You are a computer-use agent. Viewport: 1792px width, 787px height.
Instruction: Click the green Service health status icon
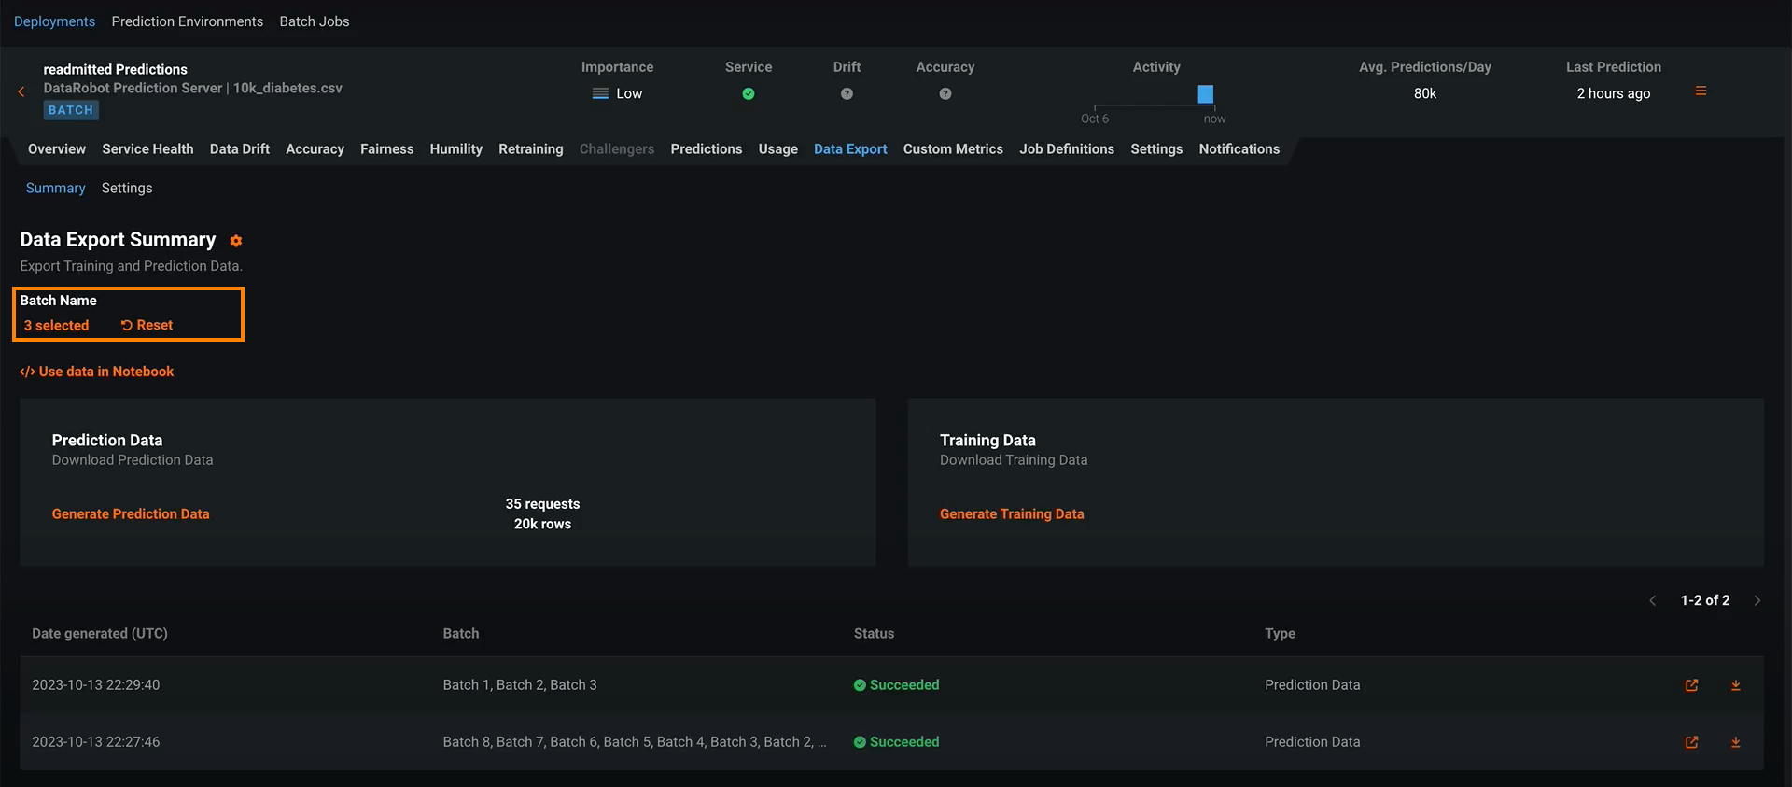(748, 94)
